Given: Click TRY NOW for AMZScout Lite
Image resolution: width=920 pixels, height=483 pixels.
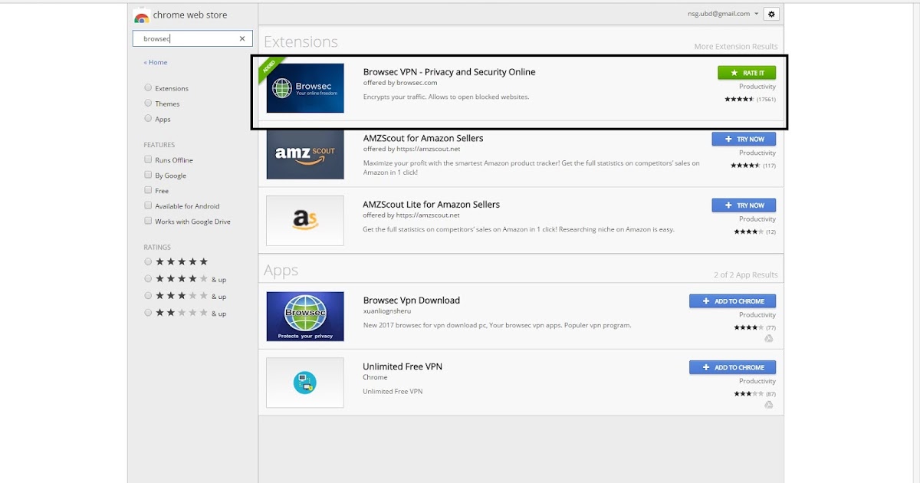Looking at the screenshot, I should pos(744,205).
